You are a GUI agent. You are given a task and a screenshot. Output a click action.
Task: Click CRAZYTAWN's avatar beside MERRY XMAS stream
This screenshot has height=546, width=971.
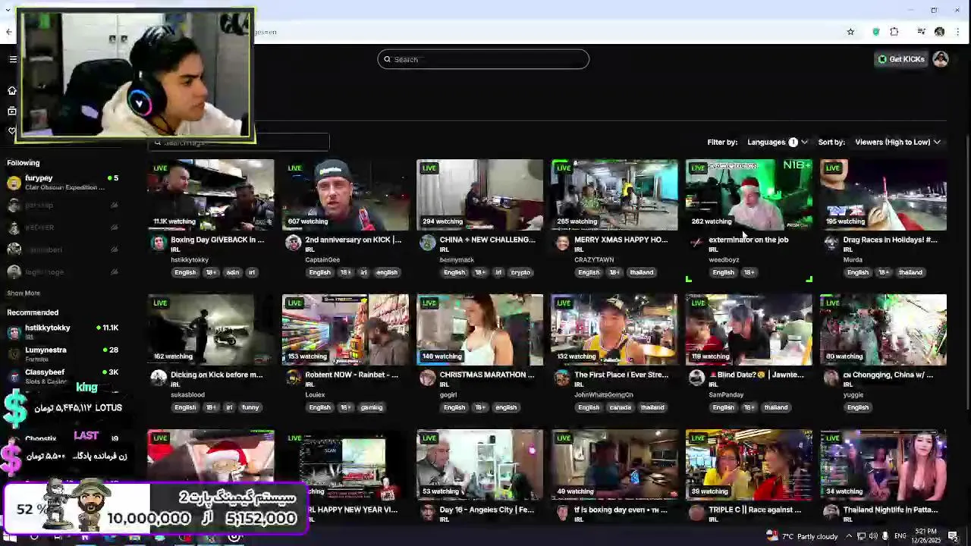point(562,243)
